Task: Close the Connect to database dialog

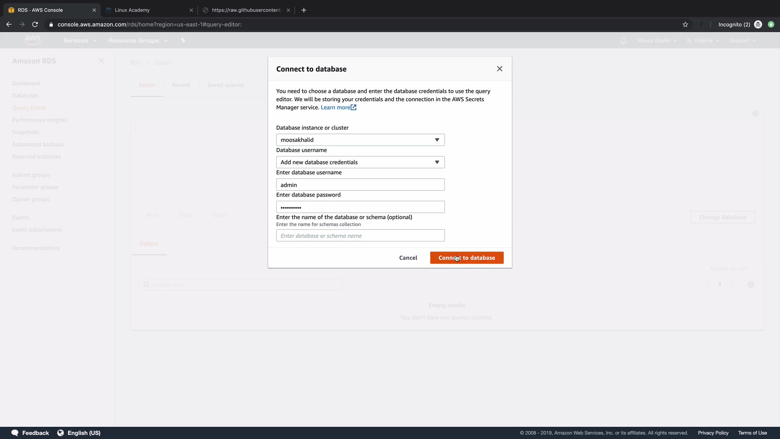Action: tap(499, 69)
